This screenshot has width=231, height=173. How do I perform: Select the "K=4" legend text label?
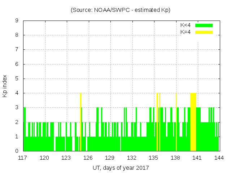coord(186,32)
